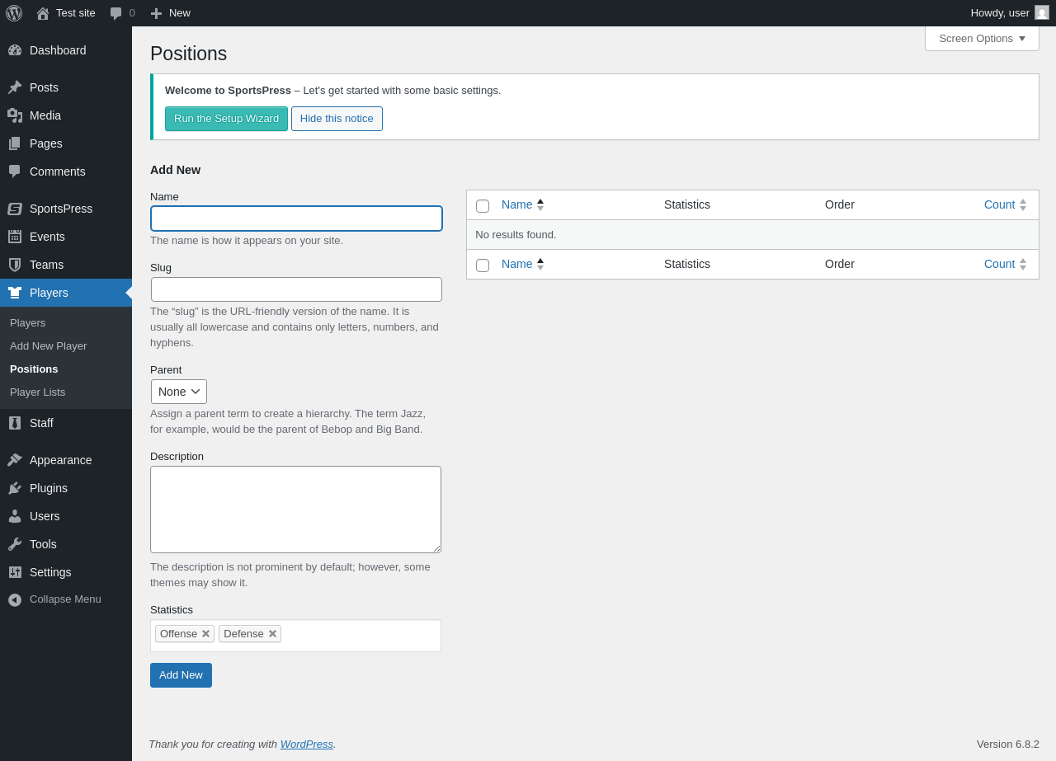Click the Name column link in footer
The width and height of the screenshot is (1056, 761).
click(x=517, y=264)
